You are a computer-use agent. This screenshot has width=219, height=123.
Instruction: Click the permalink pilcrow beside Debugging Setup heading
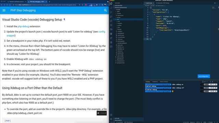(64, 19)
